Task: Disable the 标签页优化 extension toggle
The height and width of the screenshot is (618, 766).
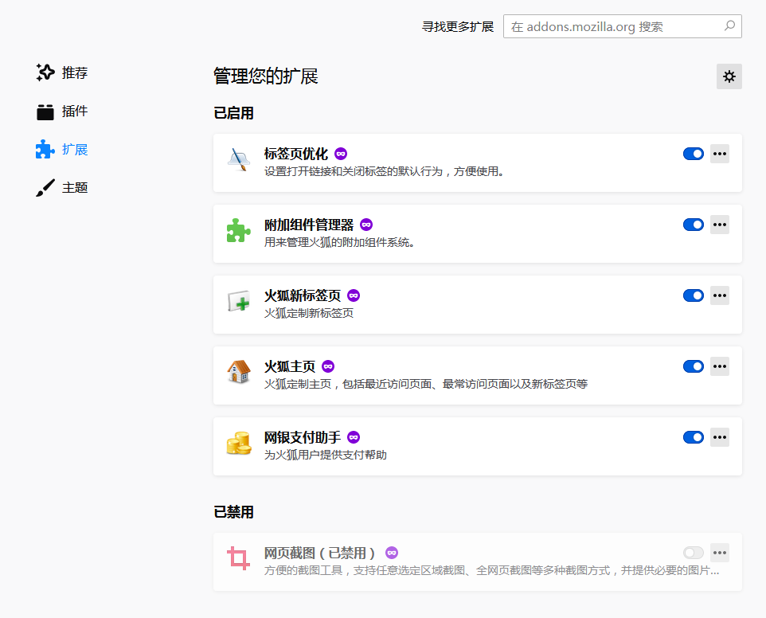Action: point(693,154)
